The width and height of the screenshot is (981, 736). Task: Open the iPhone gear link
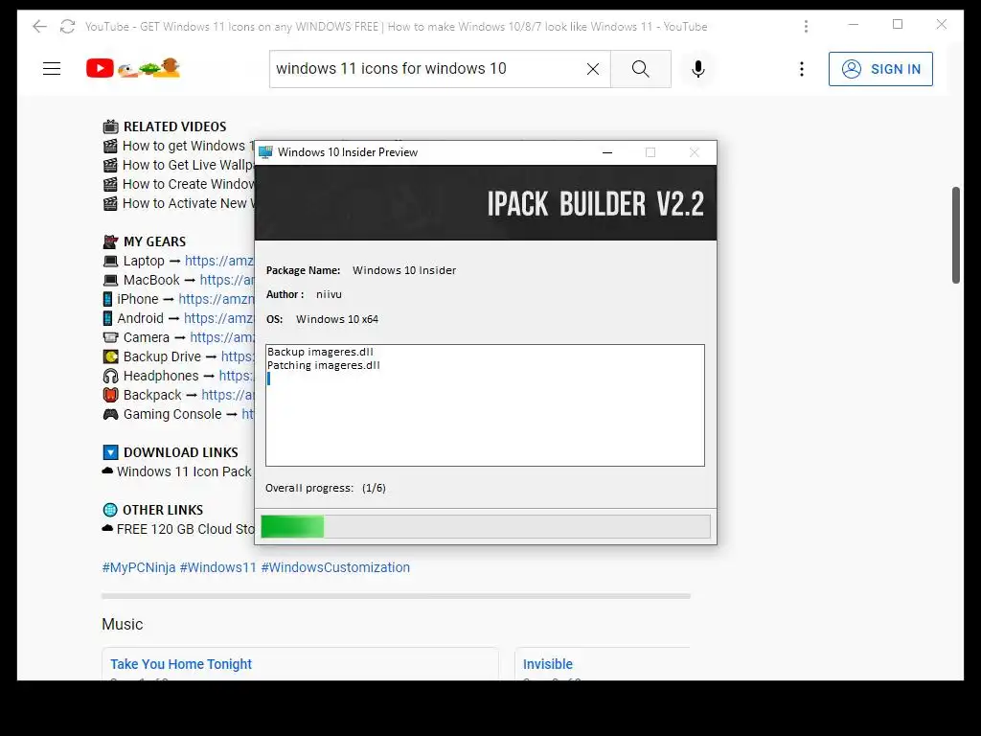pos(217,299)
